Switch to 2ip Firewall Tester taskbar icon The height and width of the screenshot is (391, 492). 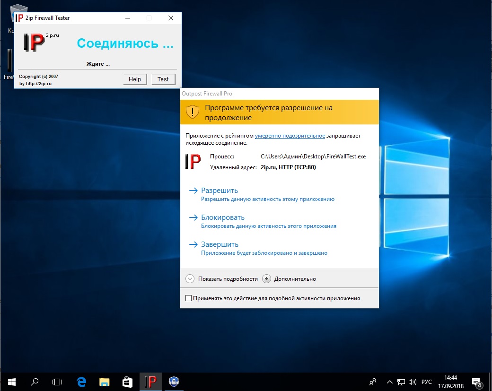pos(150,382)
